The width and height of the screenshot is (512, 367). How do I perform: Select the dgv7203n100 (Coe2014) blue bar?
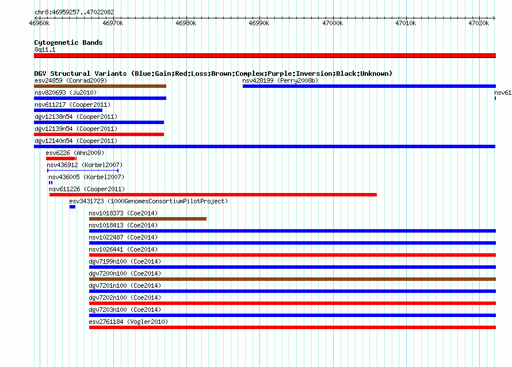(x=293, y=315)
